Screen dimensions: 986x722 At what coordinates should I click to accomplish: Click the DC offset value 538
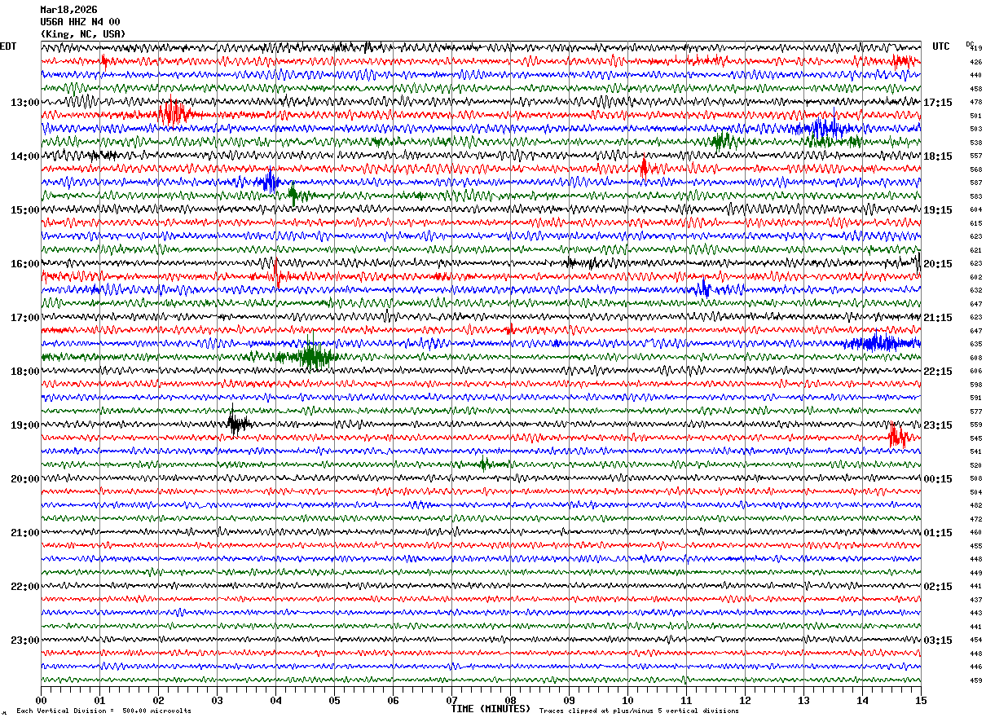click(x=975, y=143)
